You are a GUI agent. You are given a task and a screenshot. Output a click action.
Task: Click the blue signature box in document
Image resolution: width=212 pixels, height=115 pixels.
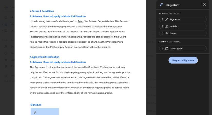pyautogui.click(x=45, y=111)
